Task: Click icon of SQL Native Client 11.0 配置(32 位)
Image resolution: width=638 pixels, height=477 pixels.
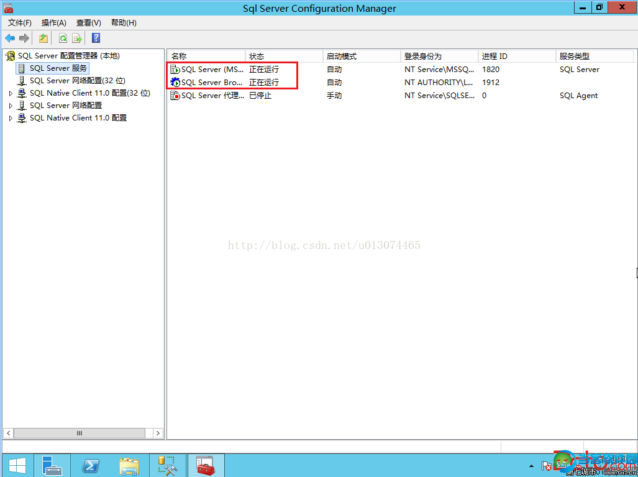Action: pyautogui.click(x=22, y=94)
